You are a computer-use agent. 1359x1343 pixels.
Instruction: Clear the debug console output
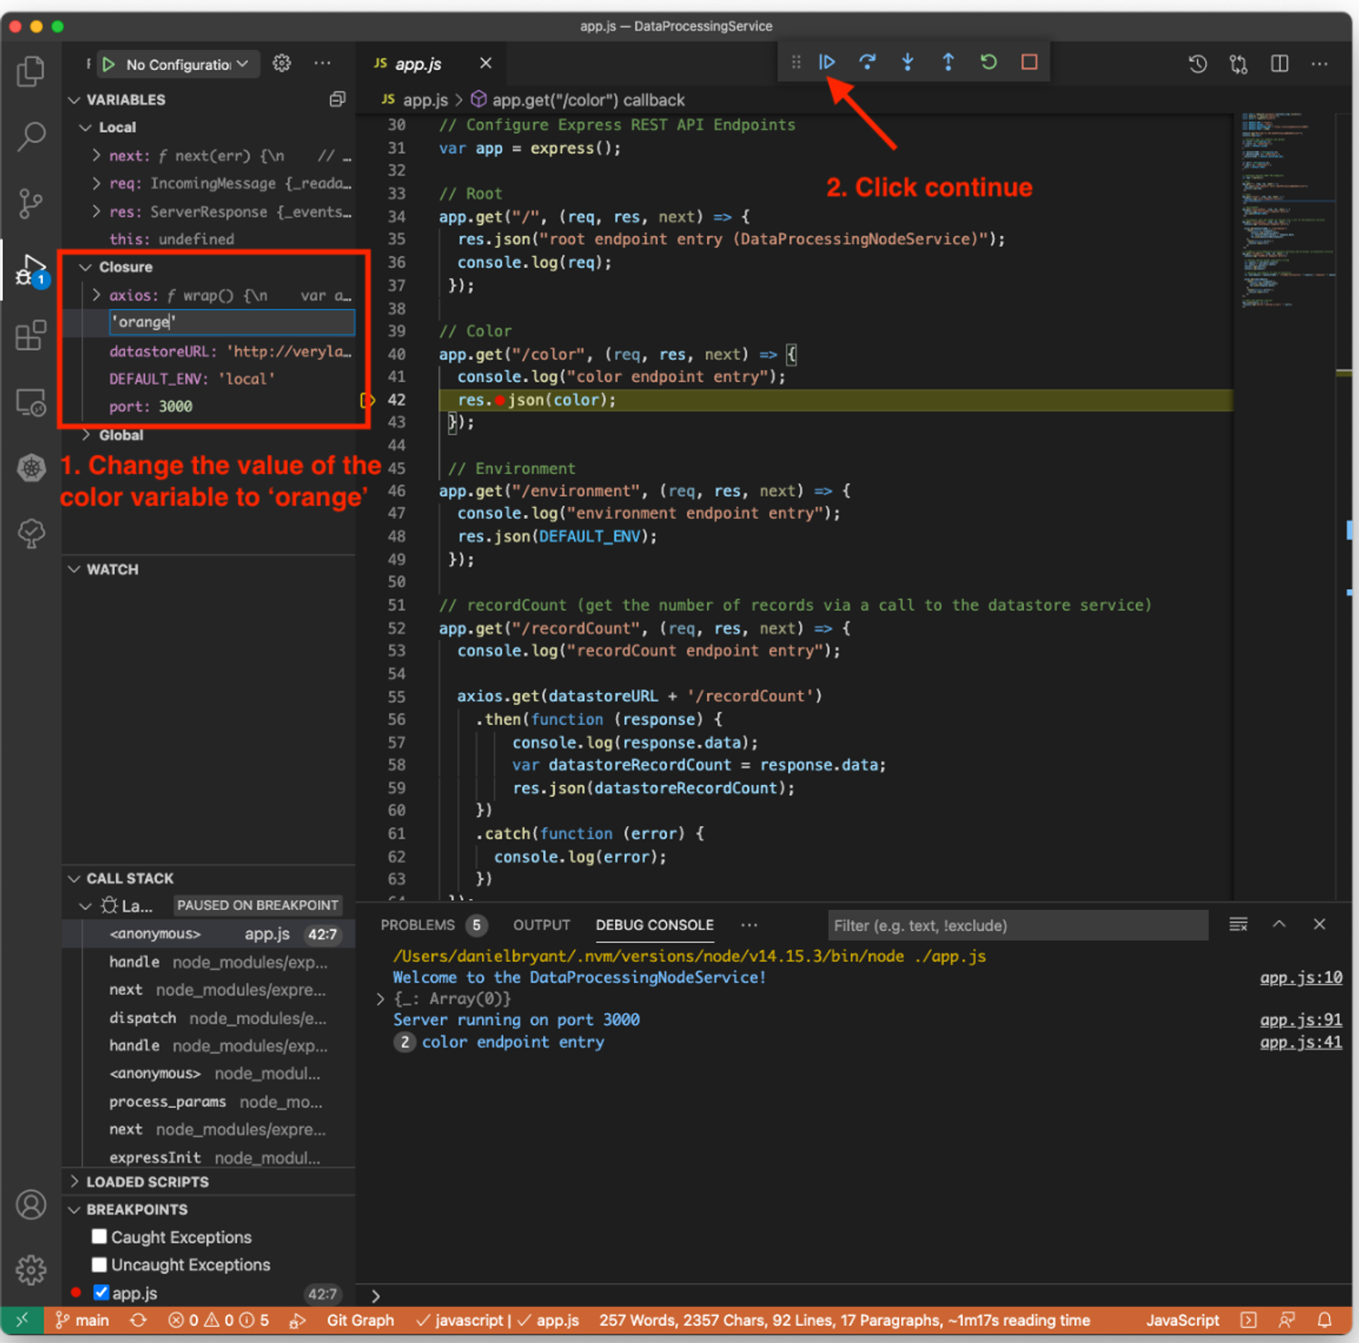coord(1238,925)
